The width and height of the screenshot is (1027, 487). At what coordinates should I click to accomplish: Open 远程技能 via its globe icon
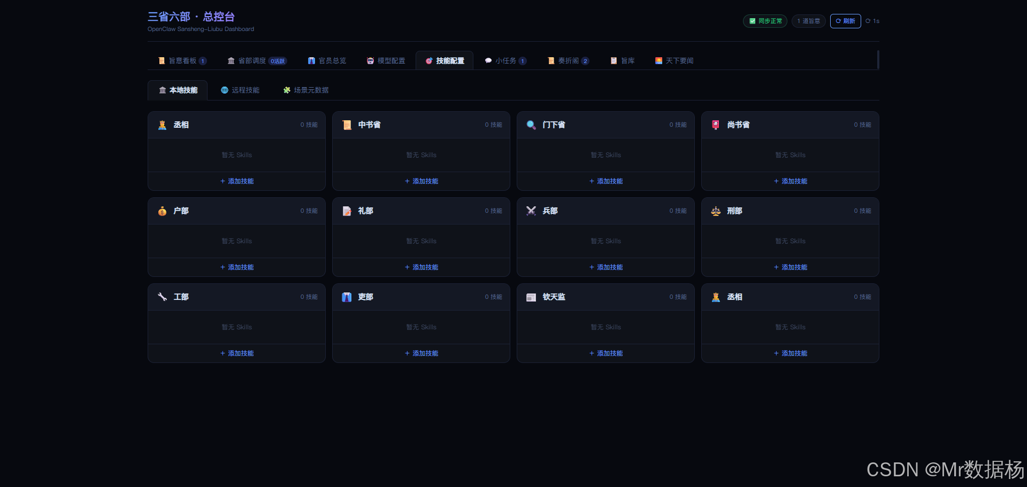point(225,90)
